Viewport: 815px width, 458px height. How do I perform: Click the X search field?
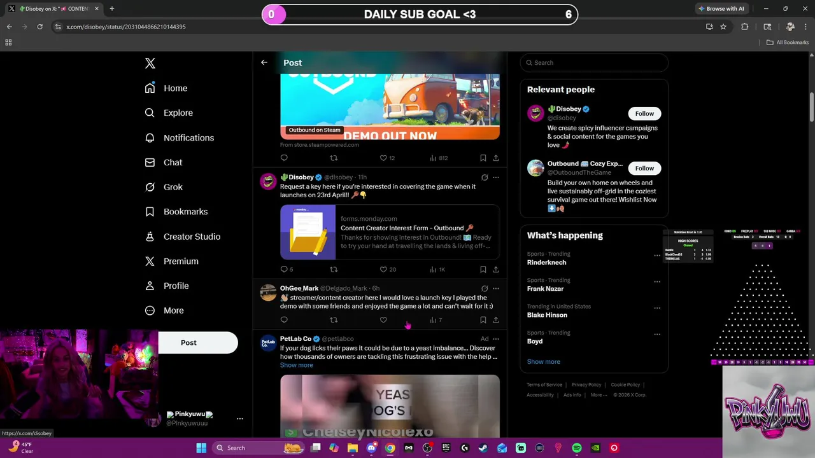click(x=594, y=62)
